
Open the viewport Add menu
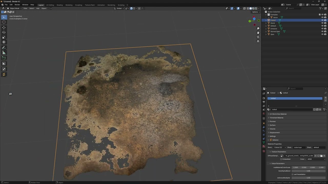coord(38,8)
